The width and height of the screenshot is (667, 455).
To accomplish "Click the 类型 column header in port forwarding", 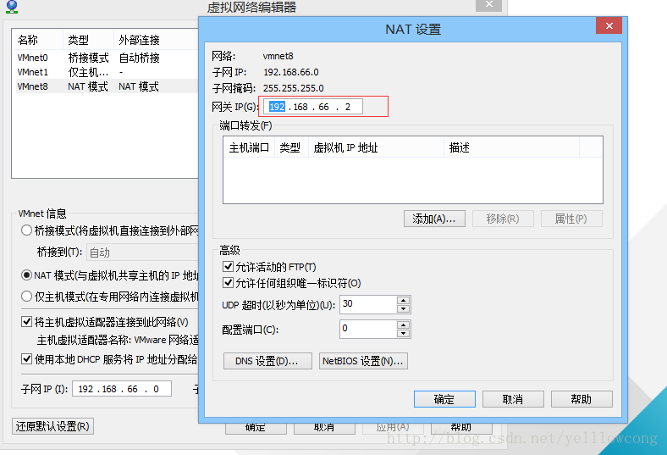I will click(291, 147).
